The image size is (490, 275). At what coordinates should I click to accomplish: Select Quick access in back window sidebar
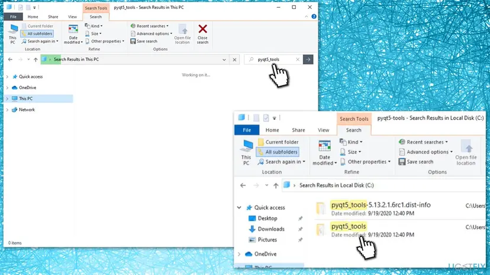[31, 76]
